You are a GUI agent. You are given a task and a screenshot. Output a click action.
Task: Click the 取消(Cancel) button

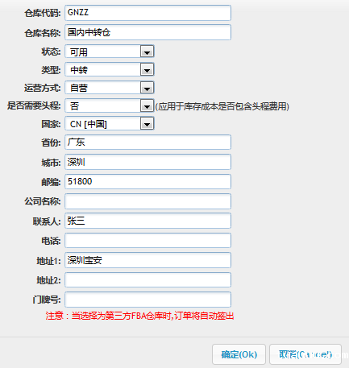point(305,354)
